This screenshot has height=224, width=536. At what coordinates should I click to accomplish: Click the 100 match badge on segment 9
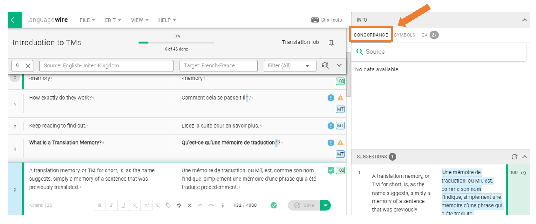click(340, 171)
